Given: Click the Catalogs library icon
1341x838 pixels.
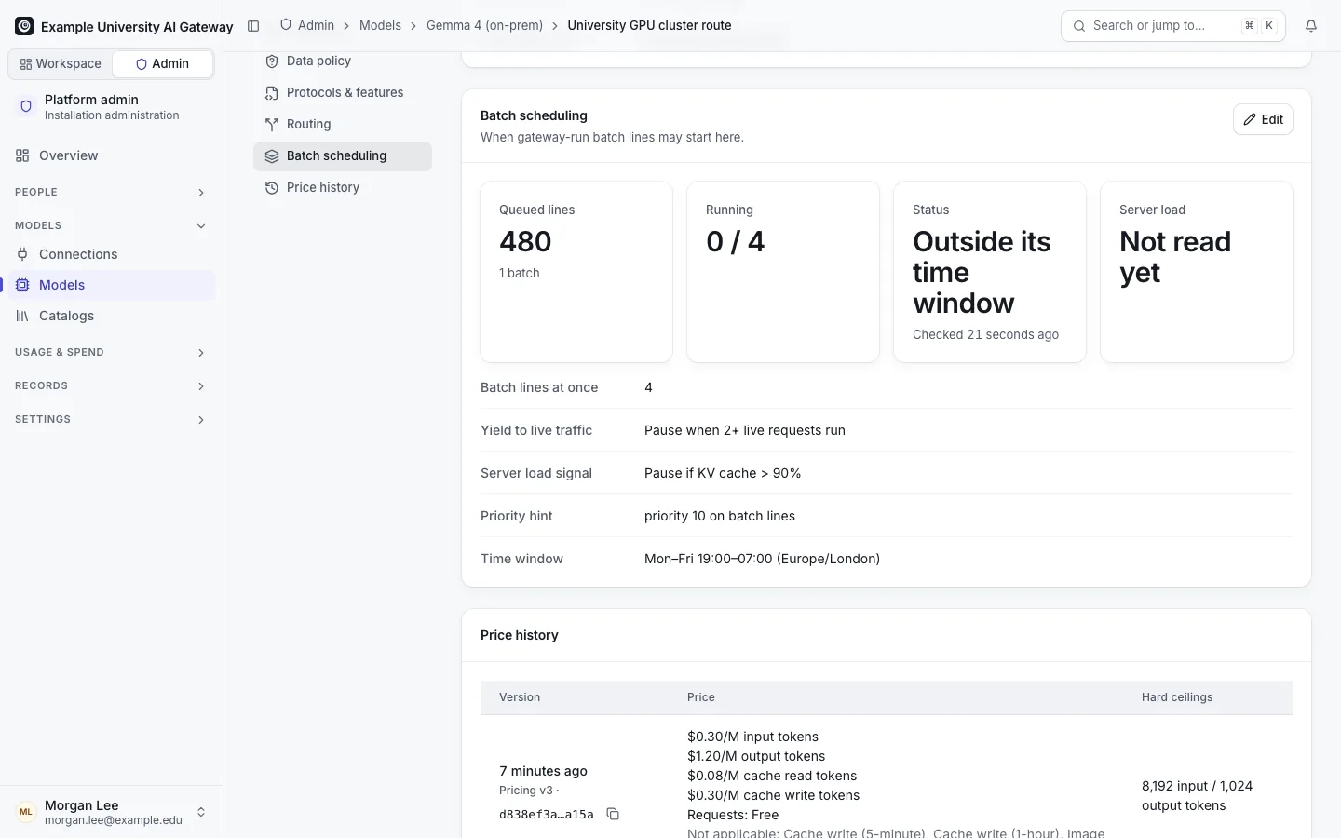Looking at the screenshot, I should (22, 316).
